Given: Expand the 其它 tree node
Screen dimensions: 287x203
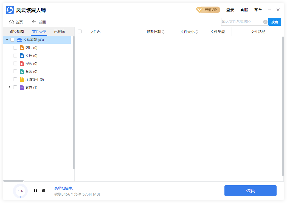Looking at the screenshot, I should (x=10, y=87).
